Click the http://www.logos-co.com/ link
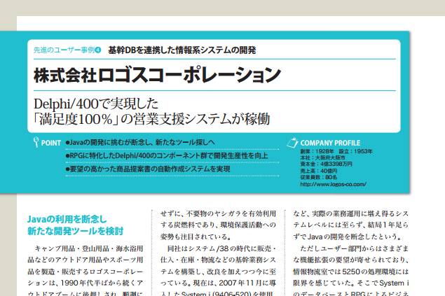445x296 pixels. 333,184
